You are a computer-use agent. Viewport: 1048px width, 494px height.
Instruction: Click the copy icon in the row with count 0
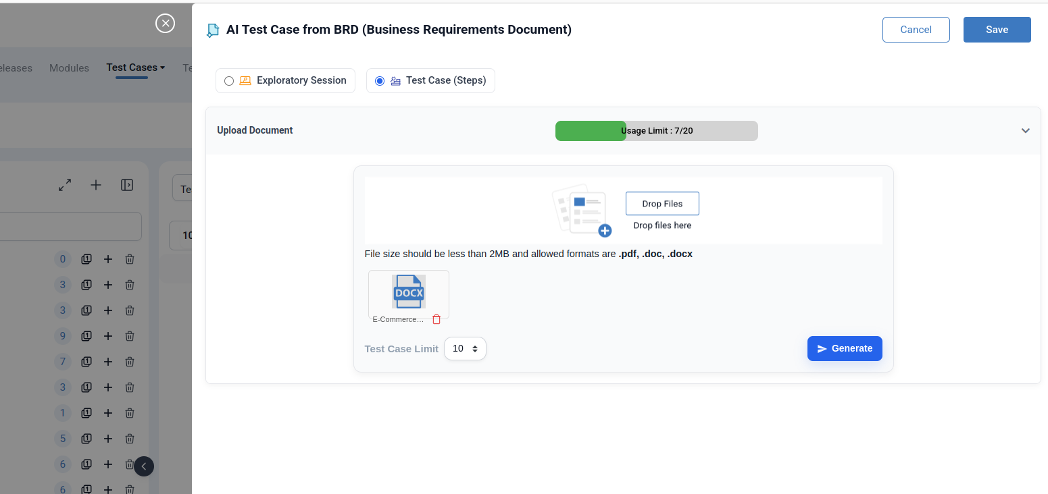pos(86,259)
